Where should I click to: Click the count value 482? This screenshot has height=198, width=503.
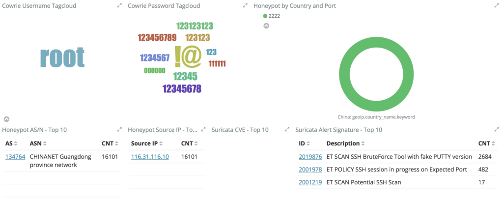(483, 170)
